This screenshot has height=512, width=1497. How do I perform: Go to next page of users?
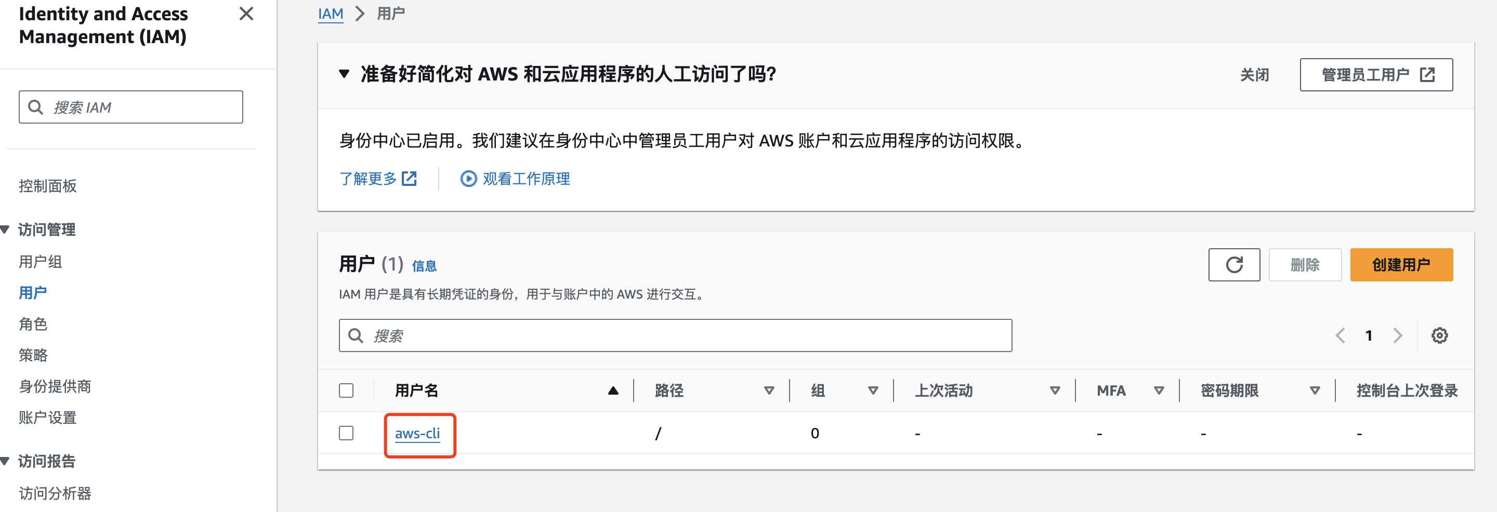pos(1398,335)
